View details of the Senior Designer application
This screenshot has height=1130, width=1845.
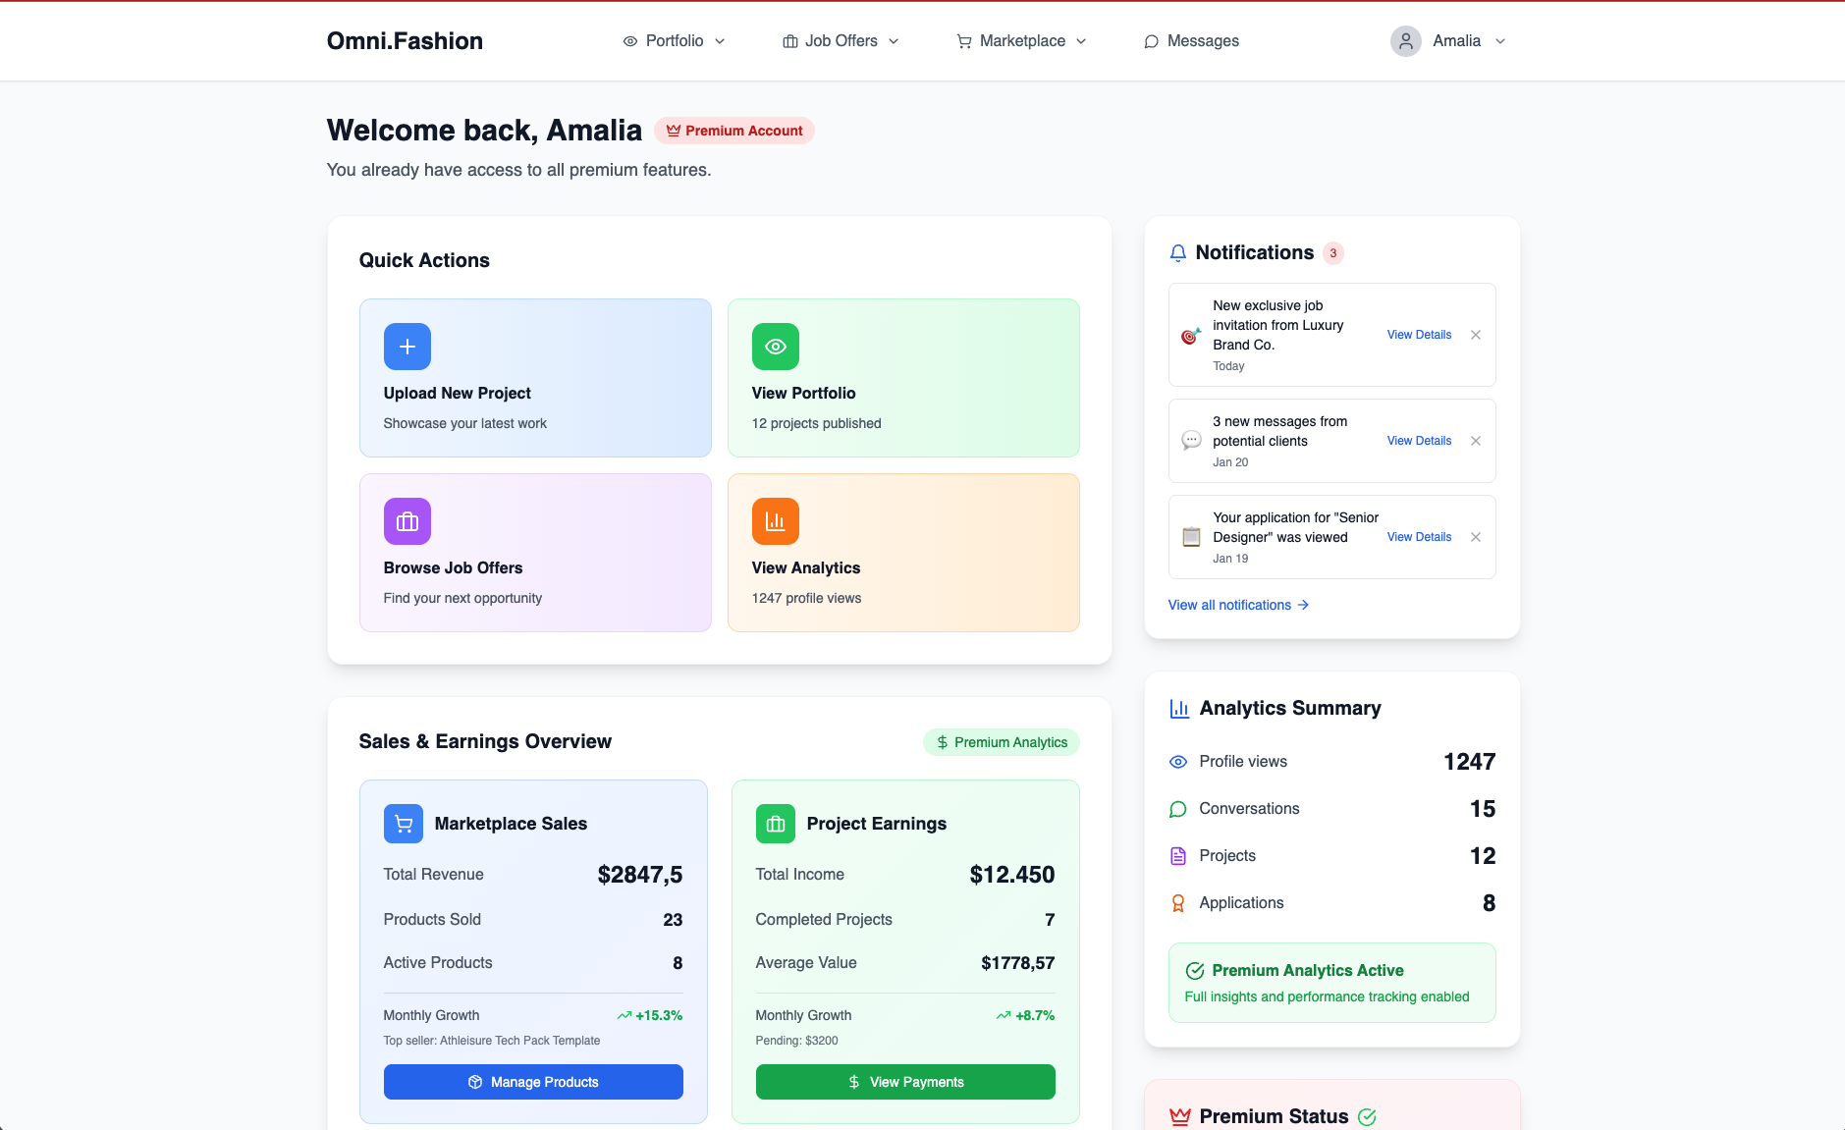[1419, 537]
